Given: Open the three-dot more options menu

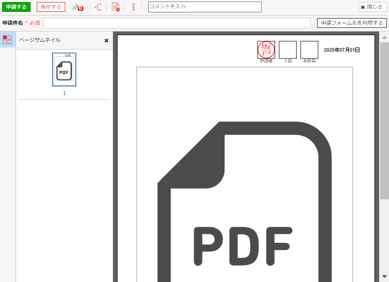Looking at the screenshot, I should tap(133, 7).
